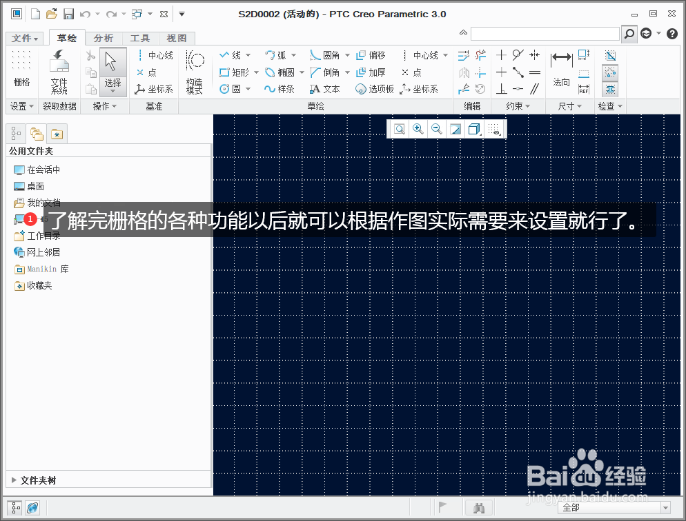
Task: Open the Setup group dropdown
Action: (x=21, y=106)
